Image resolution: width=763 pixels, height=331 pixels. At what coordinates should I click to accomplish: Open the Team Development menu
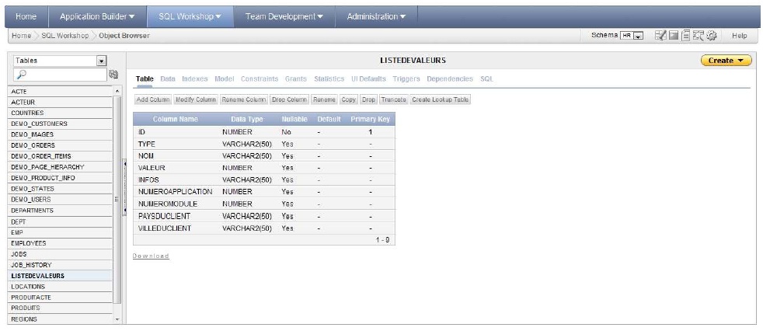click(x=284, y=16)
